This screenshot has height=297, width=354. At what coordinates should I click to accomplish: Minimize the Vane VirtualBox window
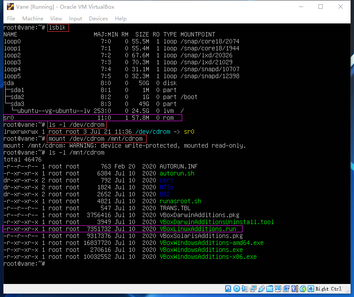[x=301, y=7]
